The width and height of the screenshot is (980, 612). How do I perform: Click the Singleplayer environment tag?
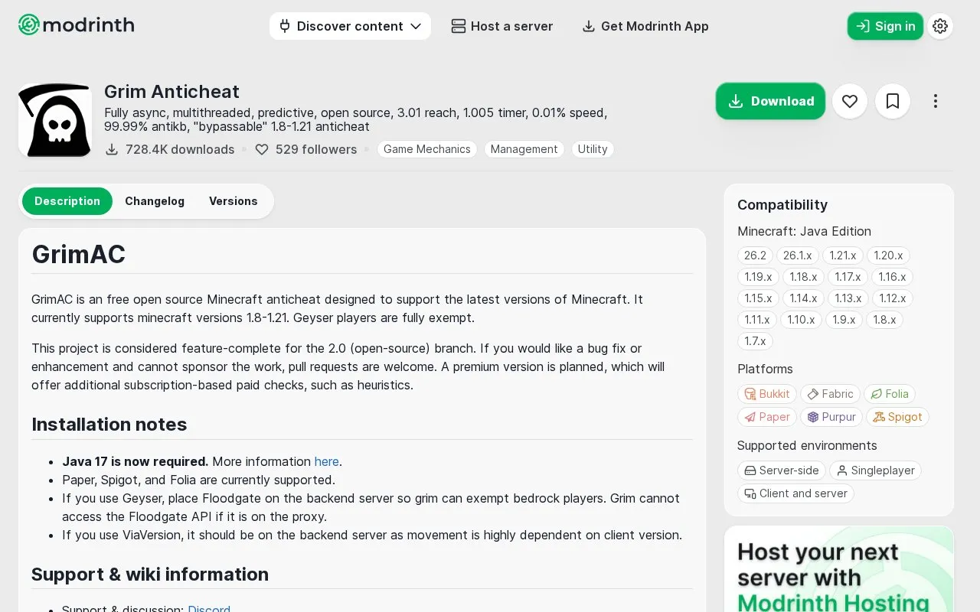(x=875, y=470)
